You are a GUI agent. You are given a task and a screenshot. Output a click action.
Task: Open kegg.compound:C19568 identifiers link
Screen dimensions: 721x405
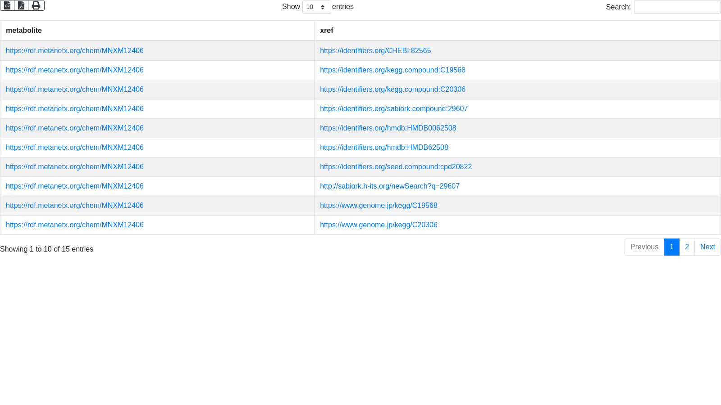pos(392,70)
